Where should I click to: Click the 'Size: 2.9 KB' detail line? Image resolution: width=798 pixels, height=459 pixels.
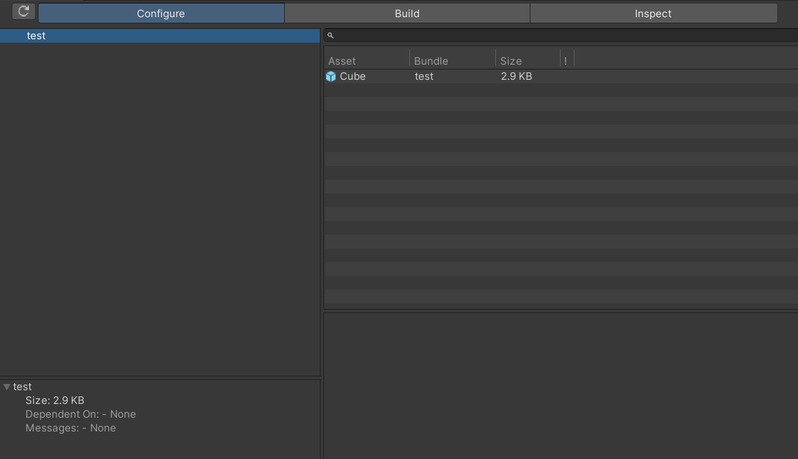55,401
